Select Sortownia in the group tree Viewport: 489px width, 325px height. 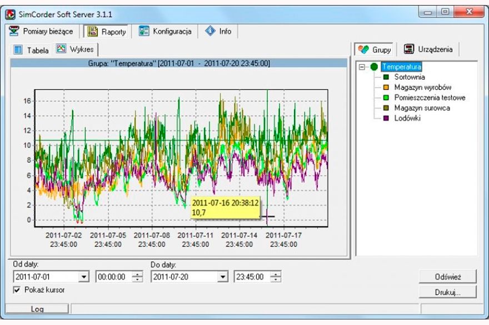(x=410, y=77)
